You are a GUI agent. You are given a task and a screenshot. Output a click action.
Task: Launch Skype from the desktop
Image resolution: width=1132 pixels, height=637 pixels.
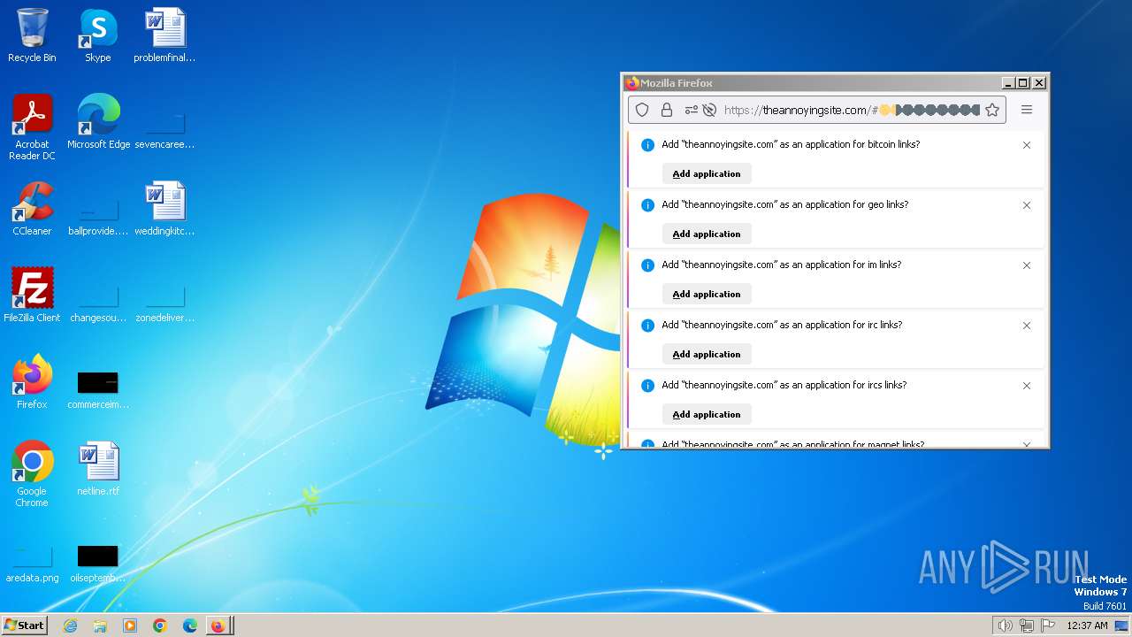[97, 35]
